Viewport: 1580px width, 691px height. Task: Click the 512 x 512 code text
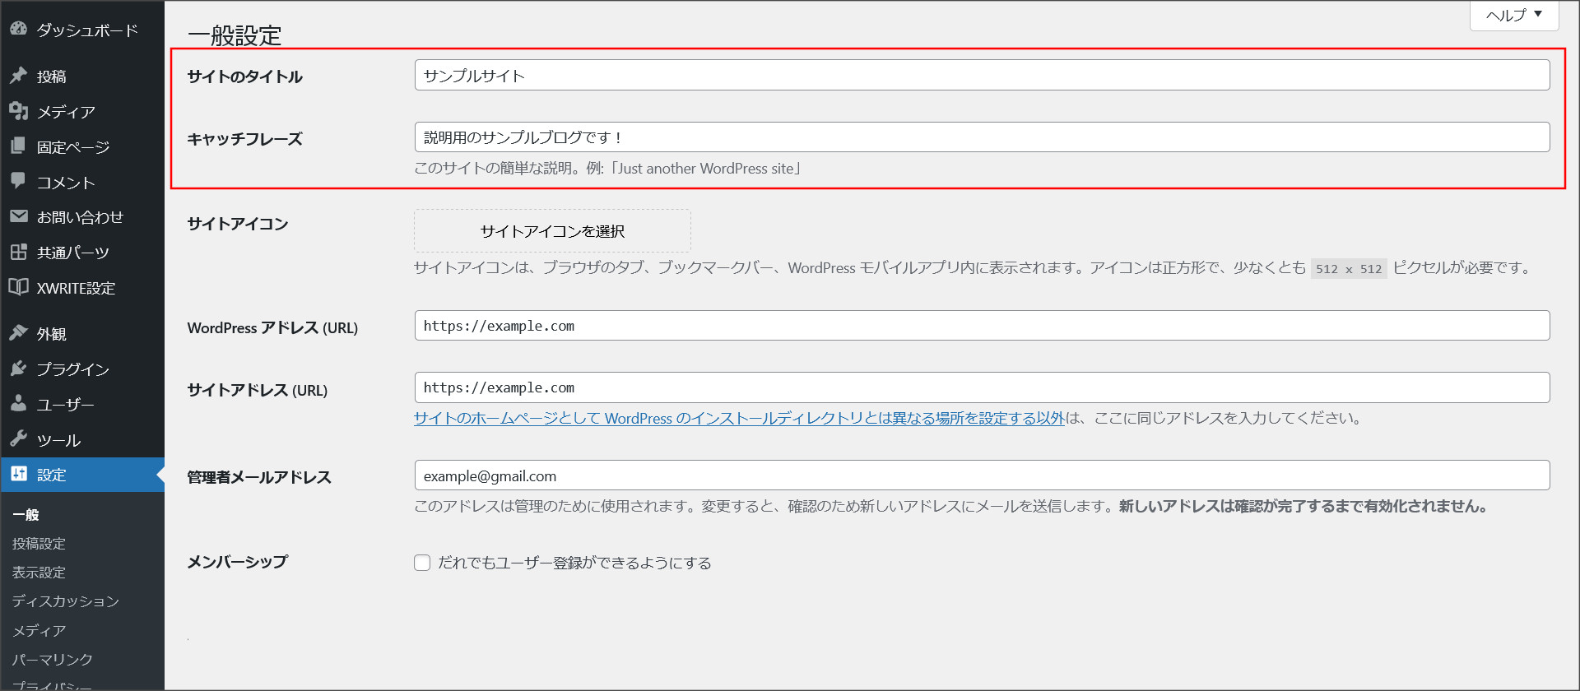(x=1349, y=268)
